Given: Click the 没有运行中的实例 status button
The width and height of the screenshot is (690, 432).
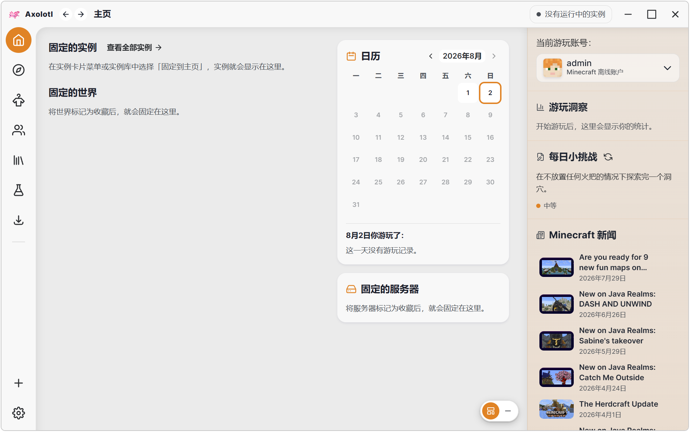Looking at the screenshot, I should click(x=571, y=14).
